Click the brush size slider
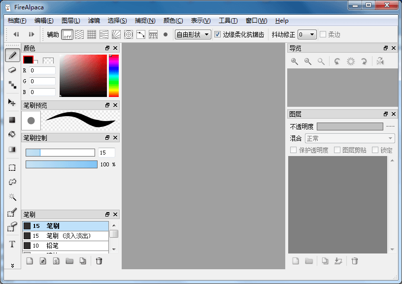This screenshot has height=284, width=402. [x=60, y=153]
